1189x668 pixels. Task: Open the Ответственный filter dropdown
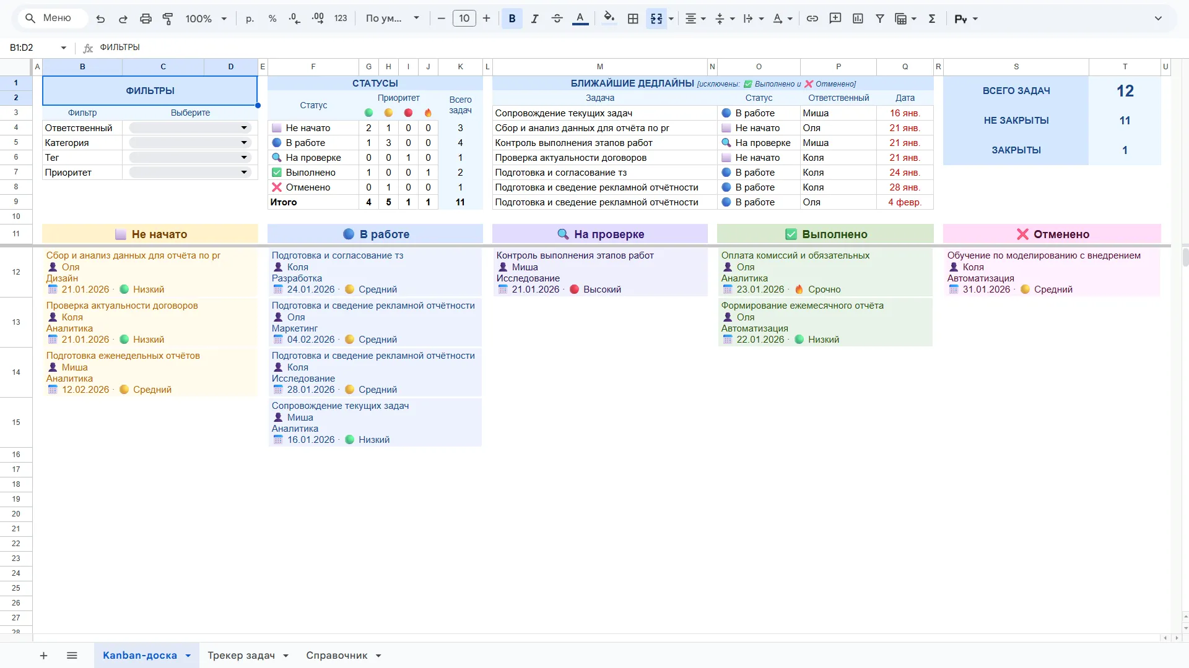pyautogui.click(x=189, y=128)
